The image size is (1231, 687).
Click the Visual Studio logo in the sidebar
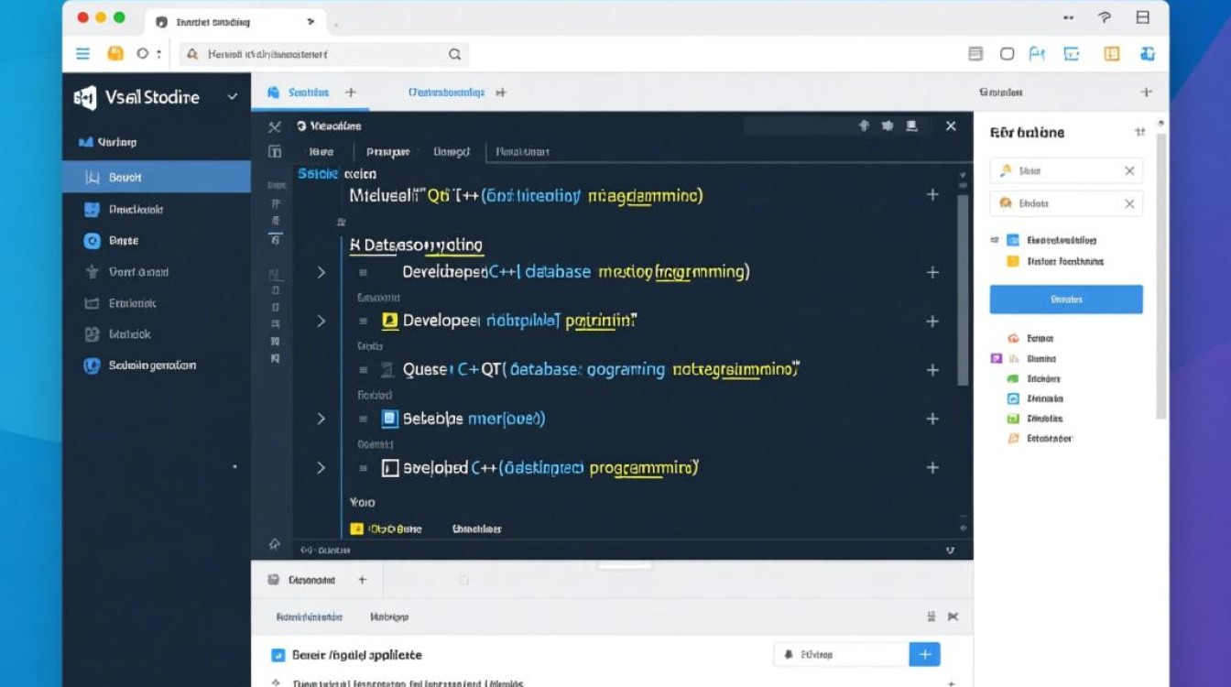pos(85,98)
